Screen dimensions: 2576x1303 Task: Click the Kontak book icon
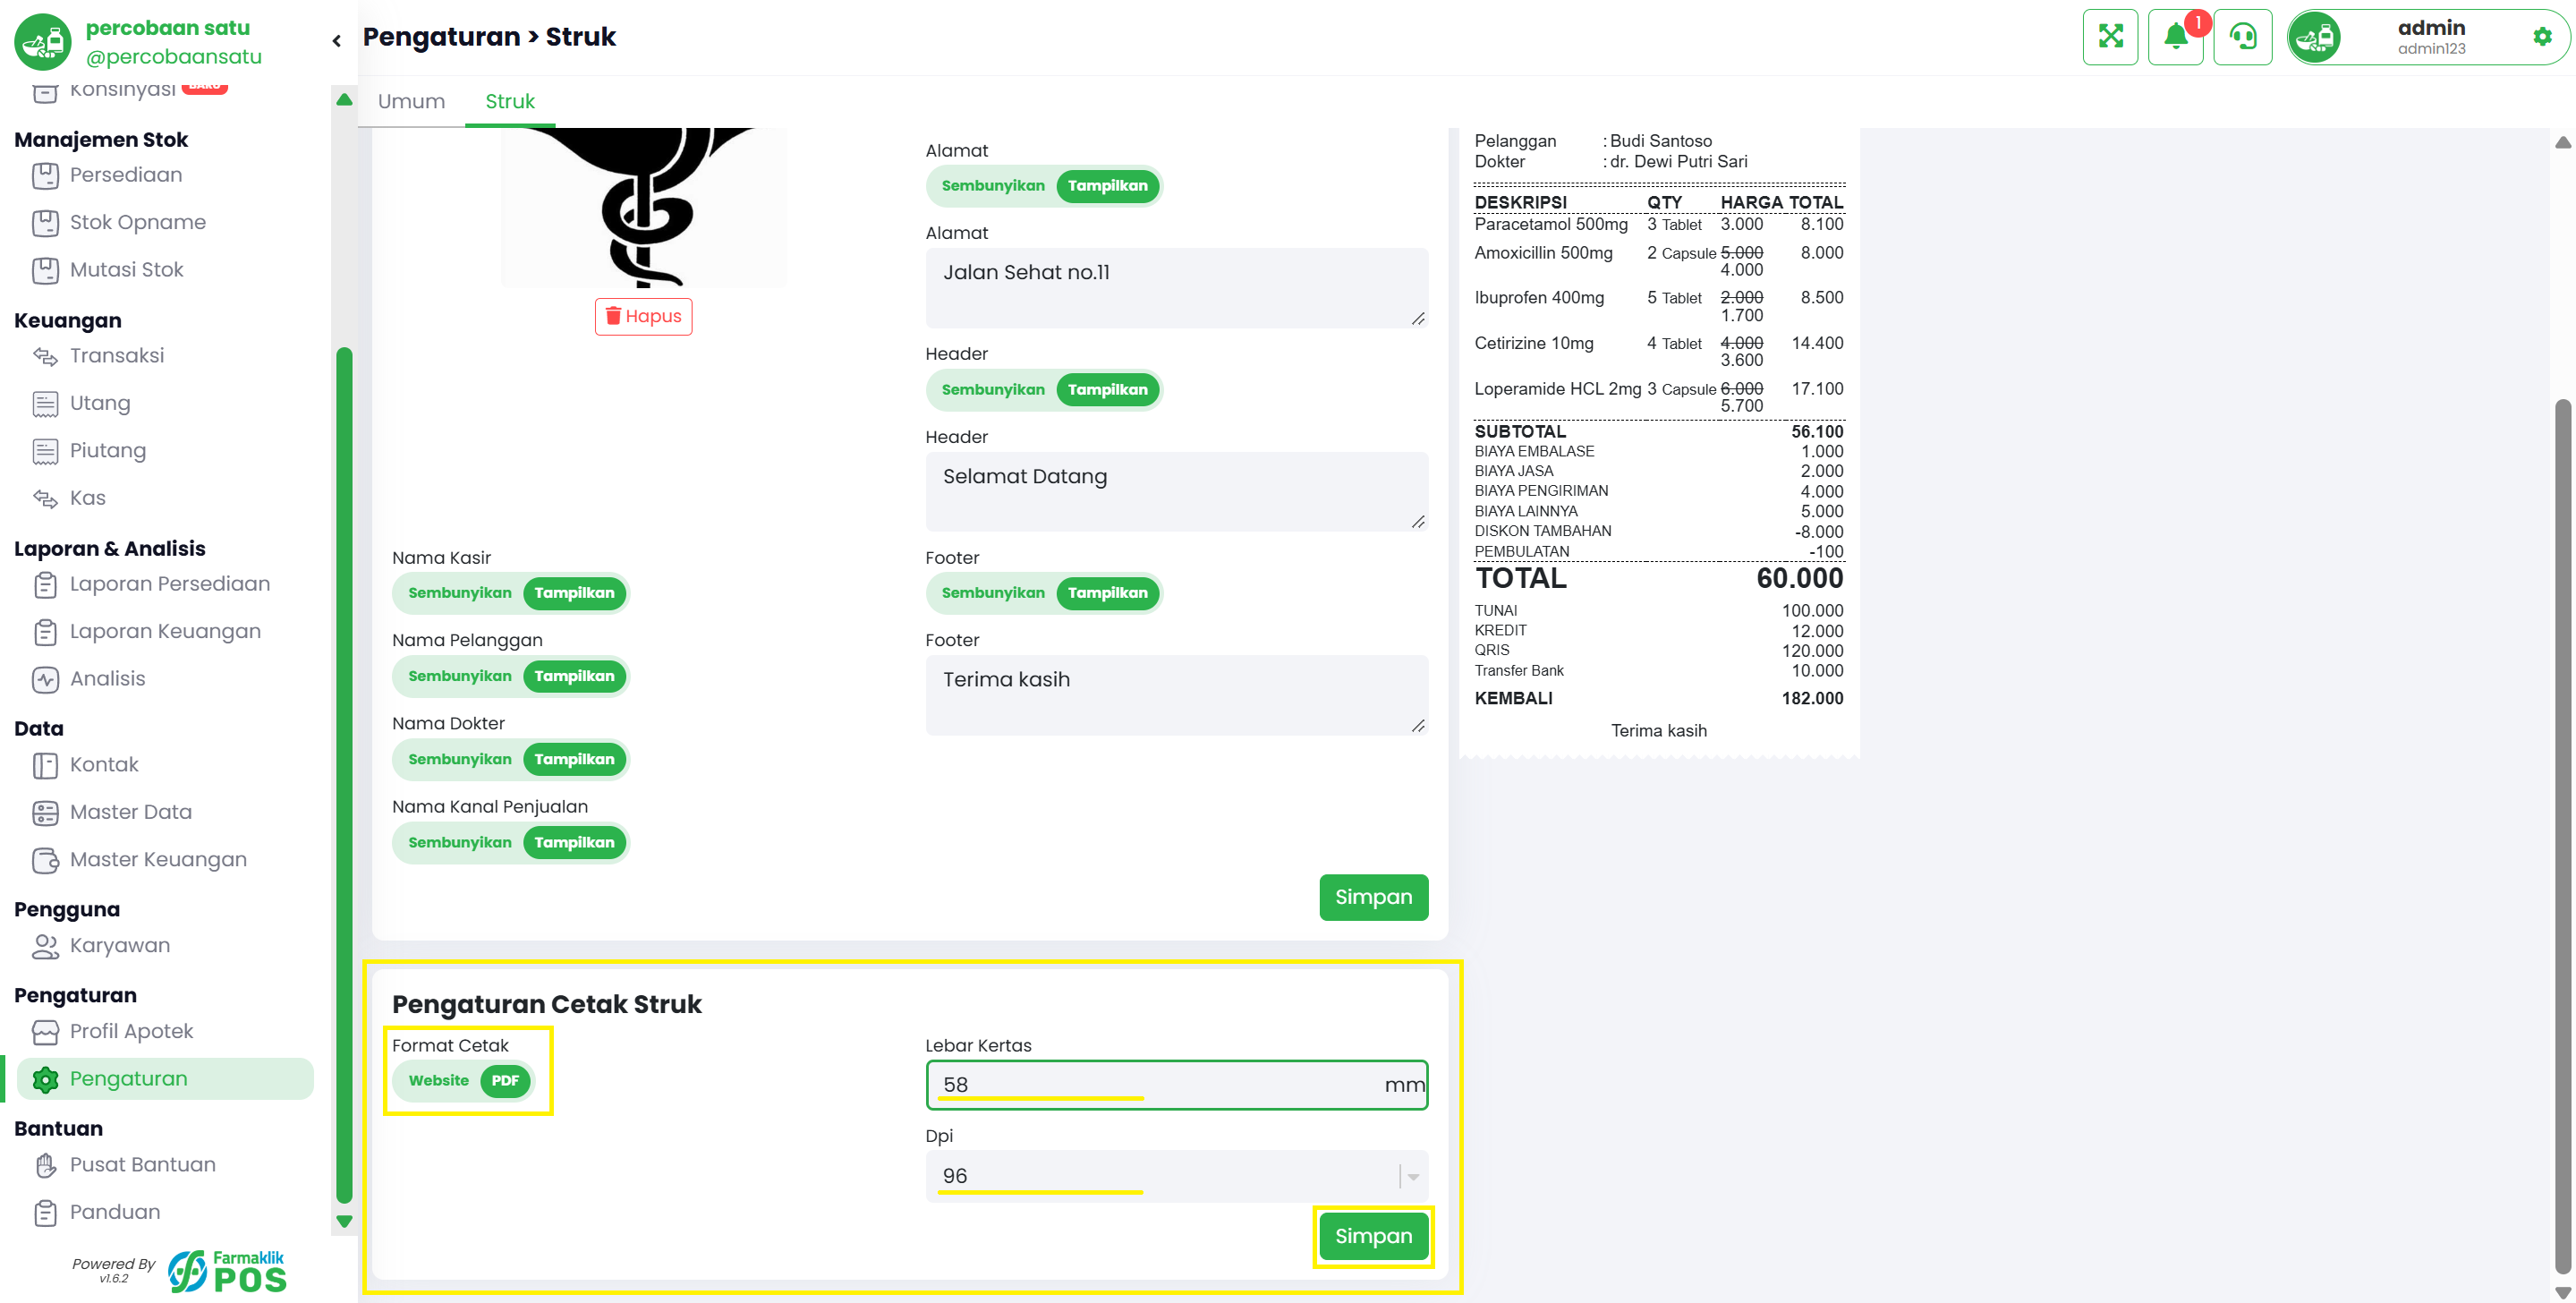tap(45, 765)
